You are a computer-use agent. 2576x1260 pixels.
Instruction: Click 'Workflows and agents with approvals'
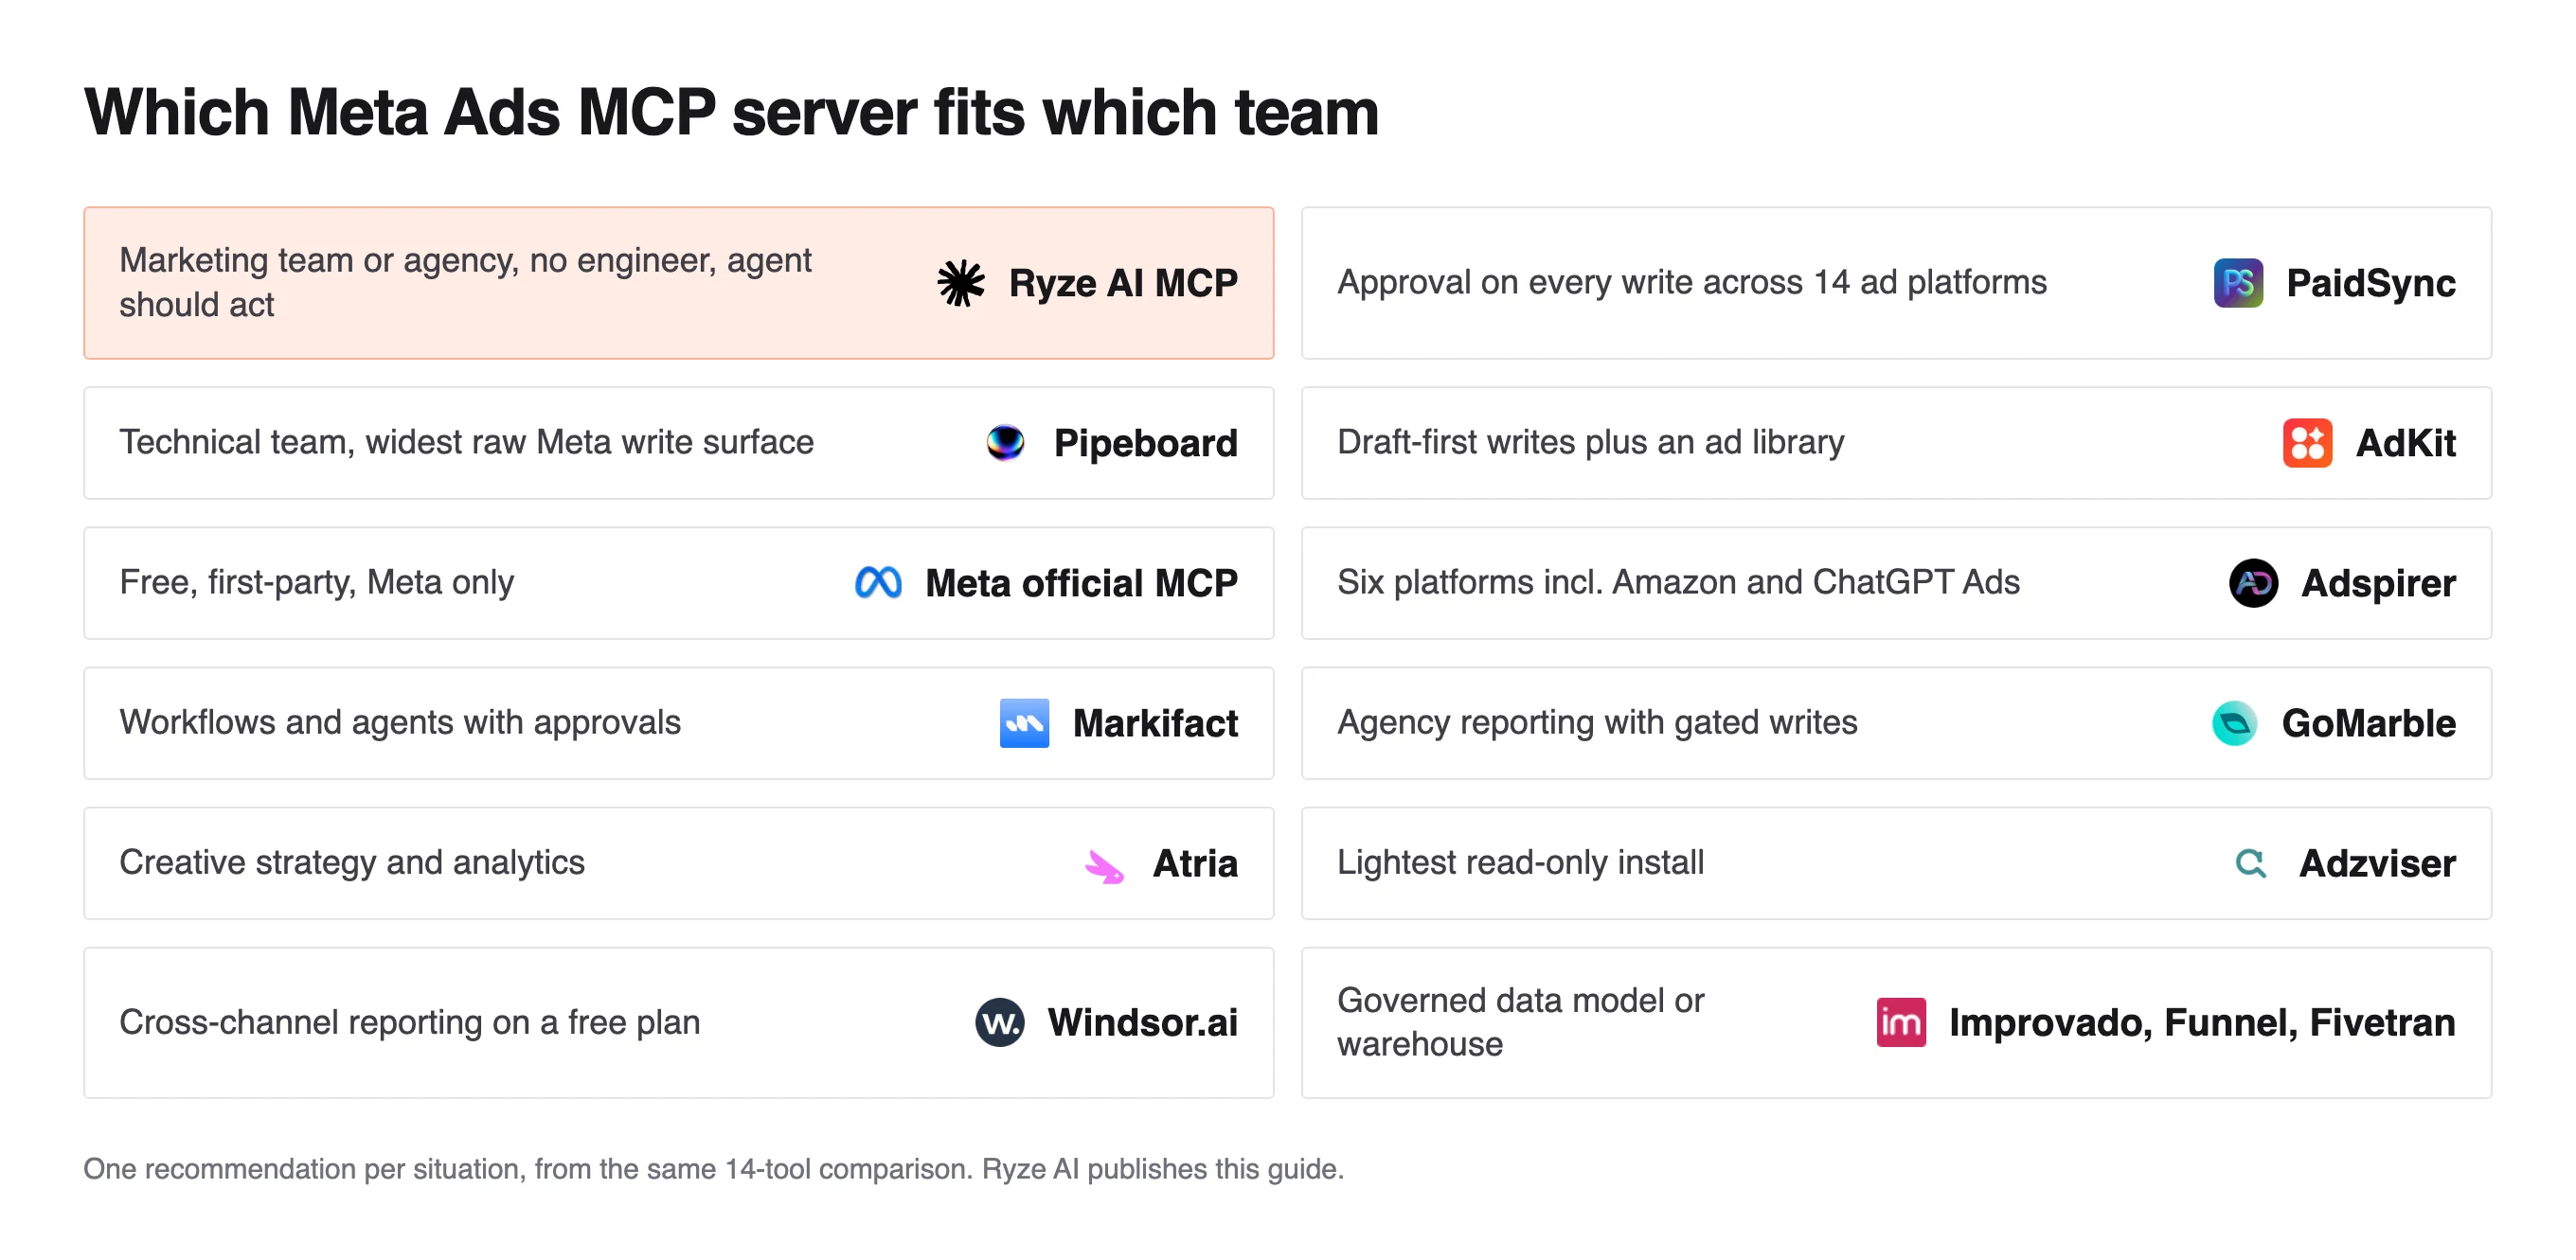[x=400, y=721]
